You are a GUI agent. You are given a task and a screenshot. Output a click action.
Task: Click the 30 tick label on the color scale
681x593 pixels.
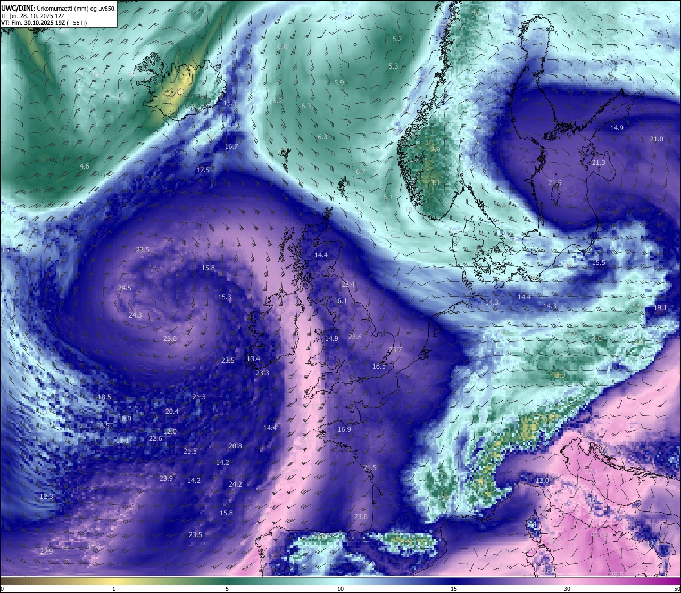567,589
